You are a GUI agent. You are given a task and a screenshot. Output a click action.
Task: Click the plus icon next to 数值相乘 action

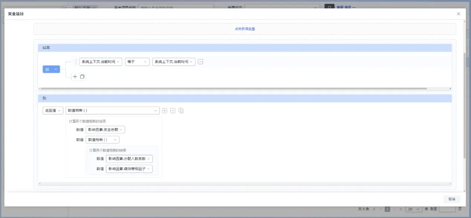165,111
